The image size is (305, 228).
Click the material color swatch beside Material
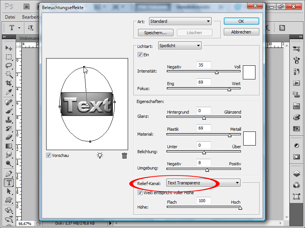tap(249, 138)
